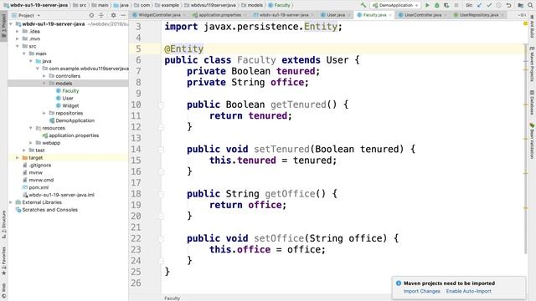Open the Maven Projects side tool window
The height and width of the screenshot is (301, 536).
point(532,64)
